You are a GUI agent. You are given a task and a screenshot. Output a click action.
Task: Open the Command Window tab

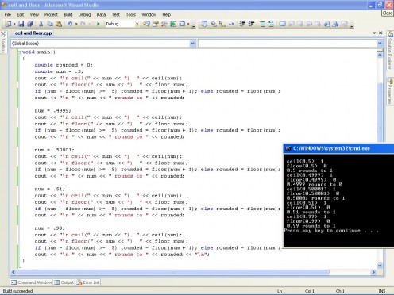pyautogui.click(x=32, y=282)
